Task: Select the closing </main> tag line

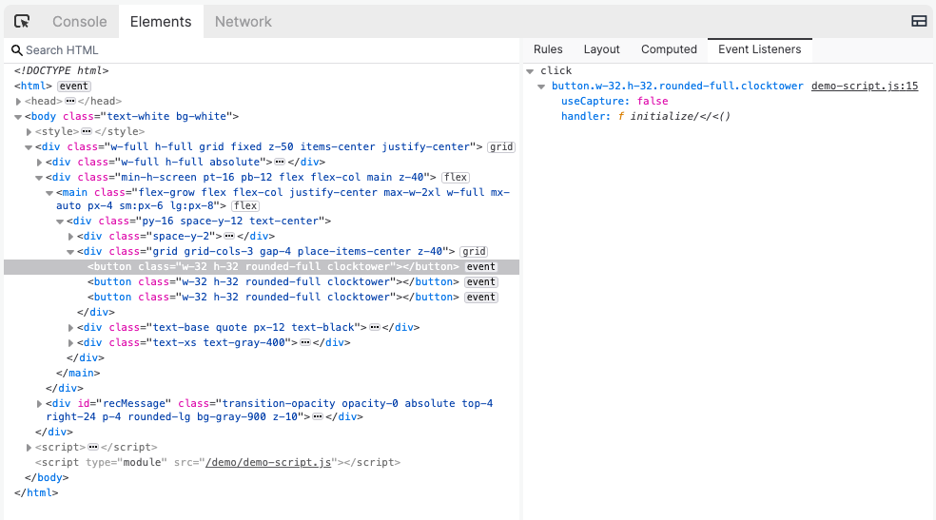Action: [78, 374]
